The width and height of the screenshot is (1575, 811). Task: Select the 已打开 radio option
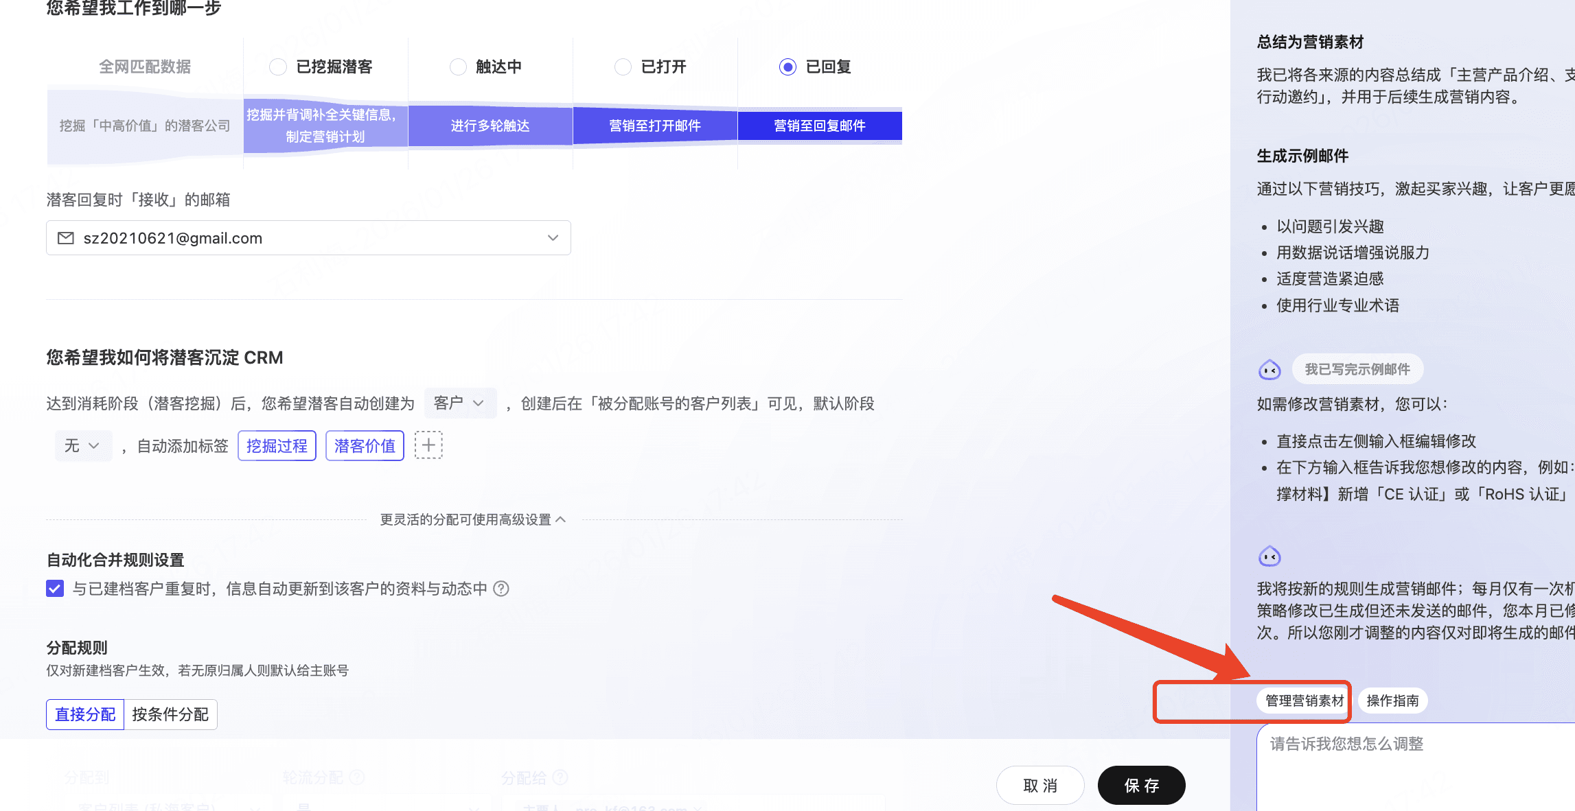point(623,67)
